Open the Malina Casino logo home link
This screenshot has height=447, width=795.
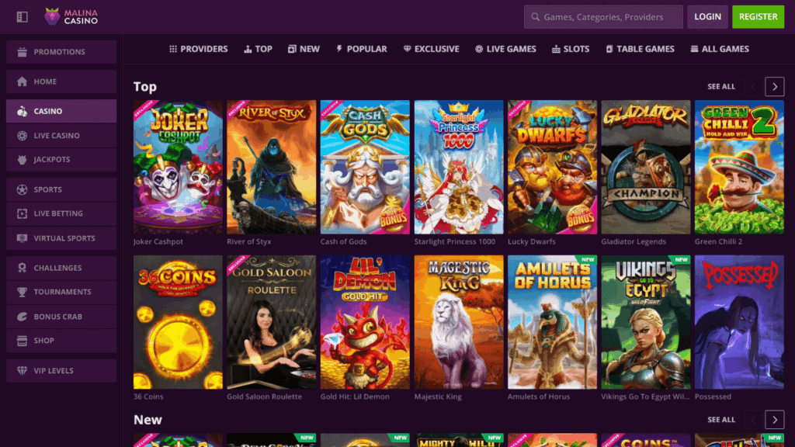pyautogui.click(x=71, y=17)
